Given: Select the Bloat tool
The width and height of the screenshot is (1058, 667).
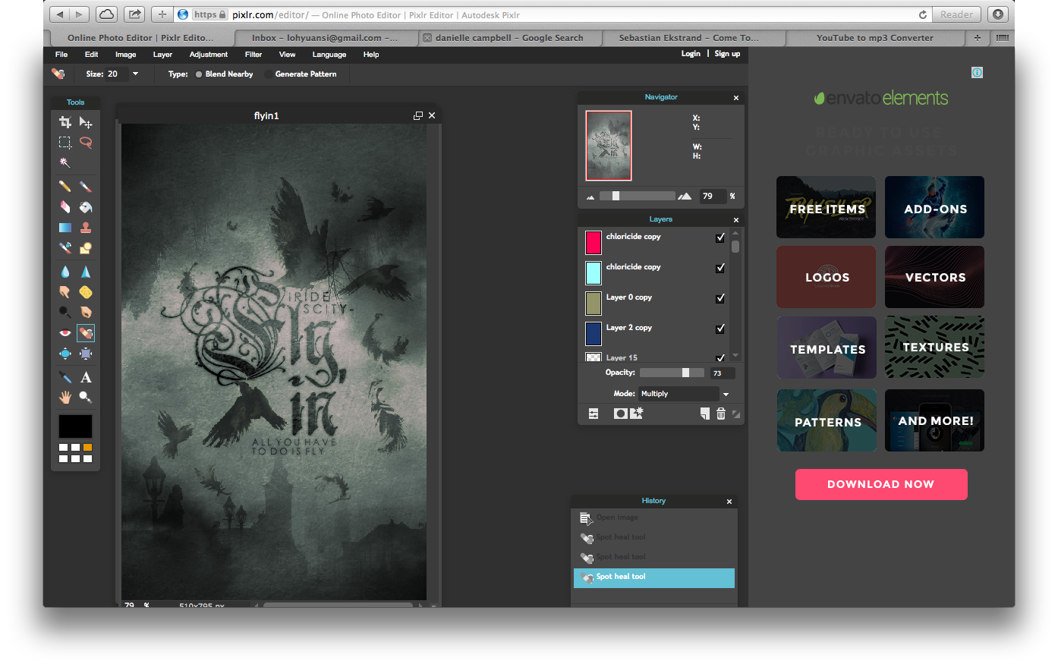Looking at the screenshot, I should pyautogui.click(x=65, y=354).
